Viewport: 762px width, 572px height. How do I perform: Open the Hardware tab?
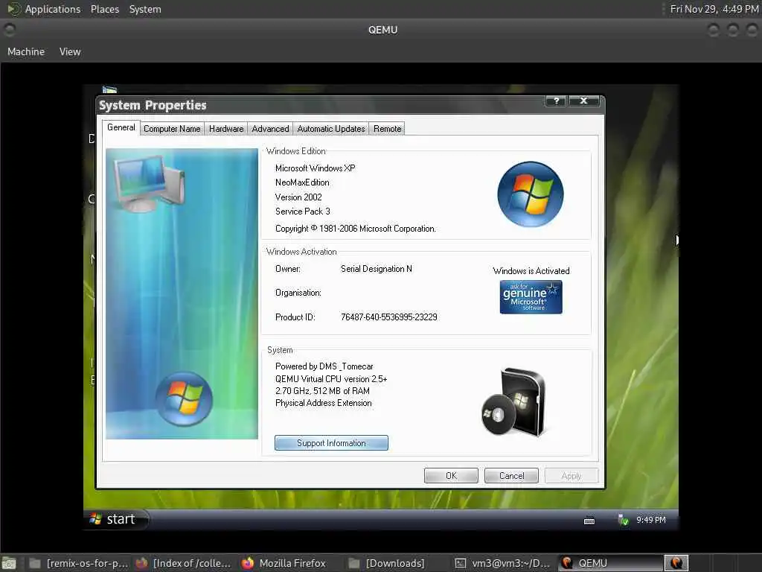(226, 129)
